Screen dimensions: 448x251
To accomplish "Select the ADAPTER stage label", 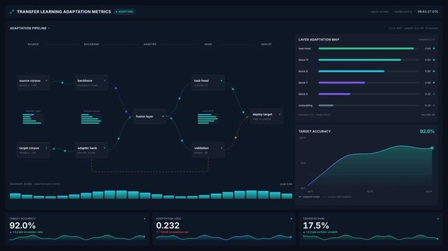I will (x=150, y=44).
